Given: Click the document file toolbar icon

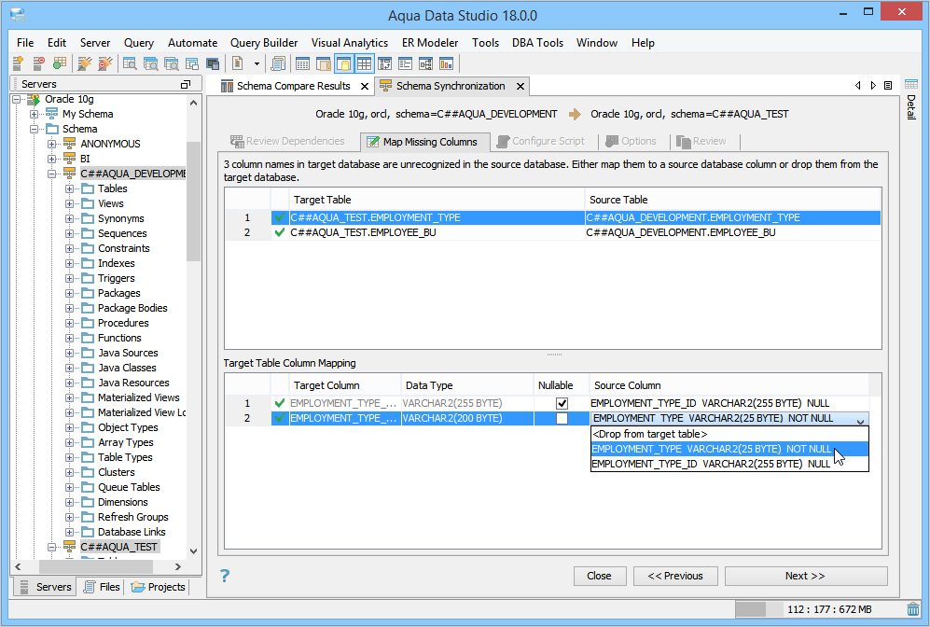Looking at the screenshot, I should (x=238, y=63).
